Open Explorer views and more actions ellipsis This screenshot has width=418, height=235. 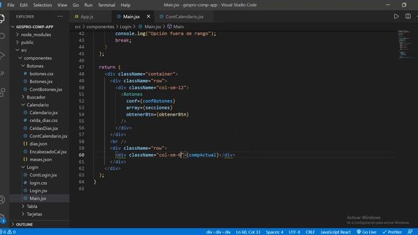click(x=60, y=16)
